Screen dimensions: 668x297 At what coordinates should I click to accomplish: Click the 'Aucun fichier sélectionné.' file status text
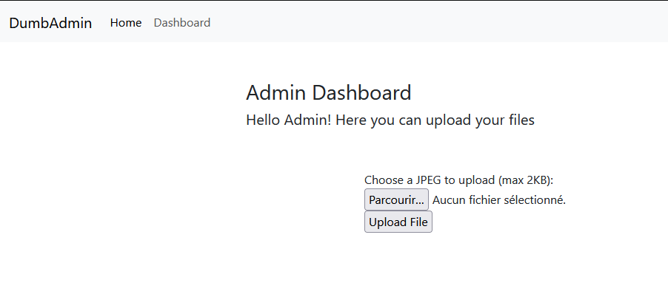point(499,199)
